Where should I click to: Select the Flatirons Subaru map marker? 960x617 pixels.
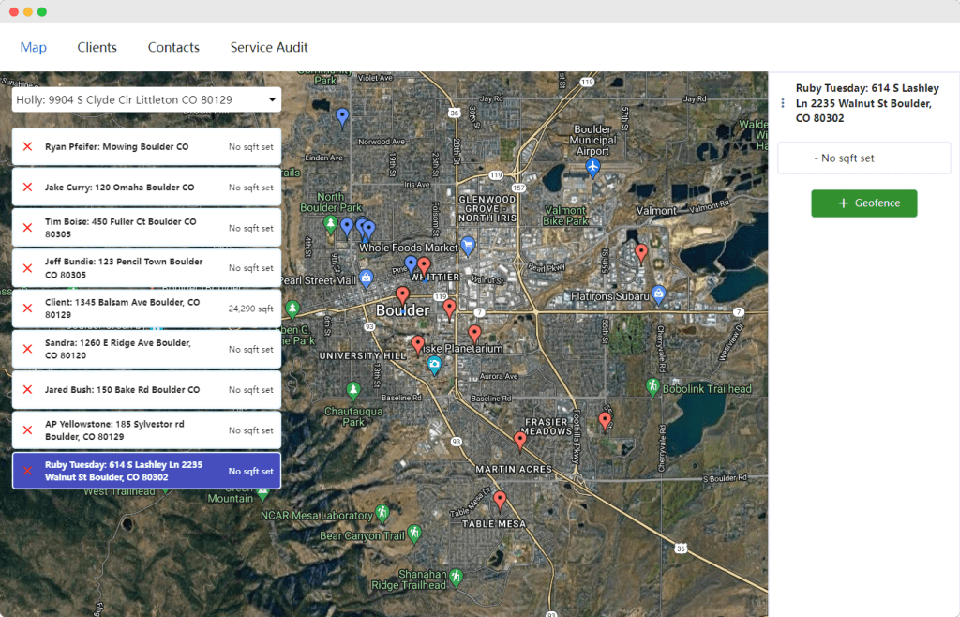click(659, 294)
